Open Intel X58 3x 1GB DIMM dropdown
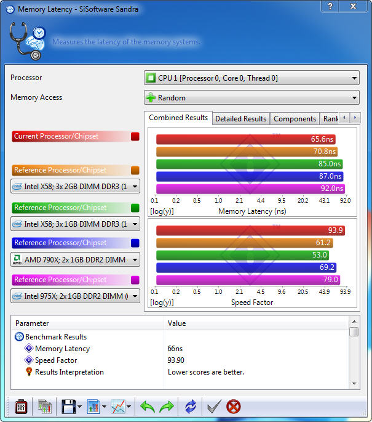372x422 pixels. point(75,224)
